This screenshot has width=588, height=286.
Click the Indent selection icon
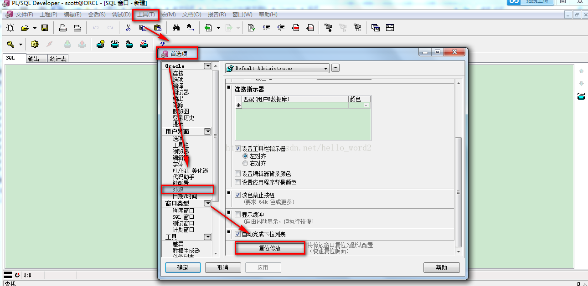[x=266, y=28]
